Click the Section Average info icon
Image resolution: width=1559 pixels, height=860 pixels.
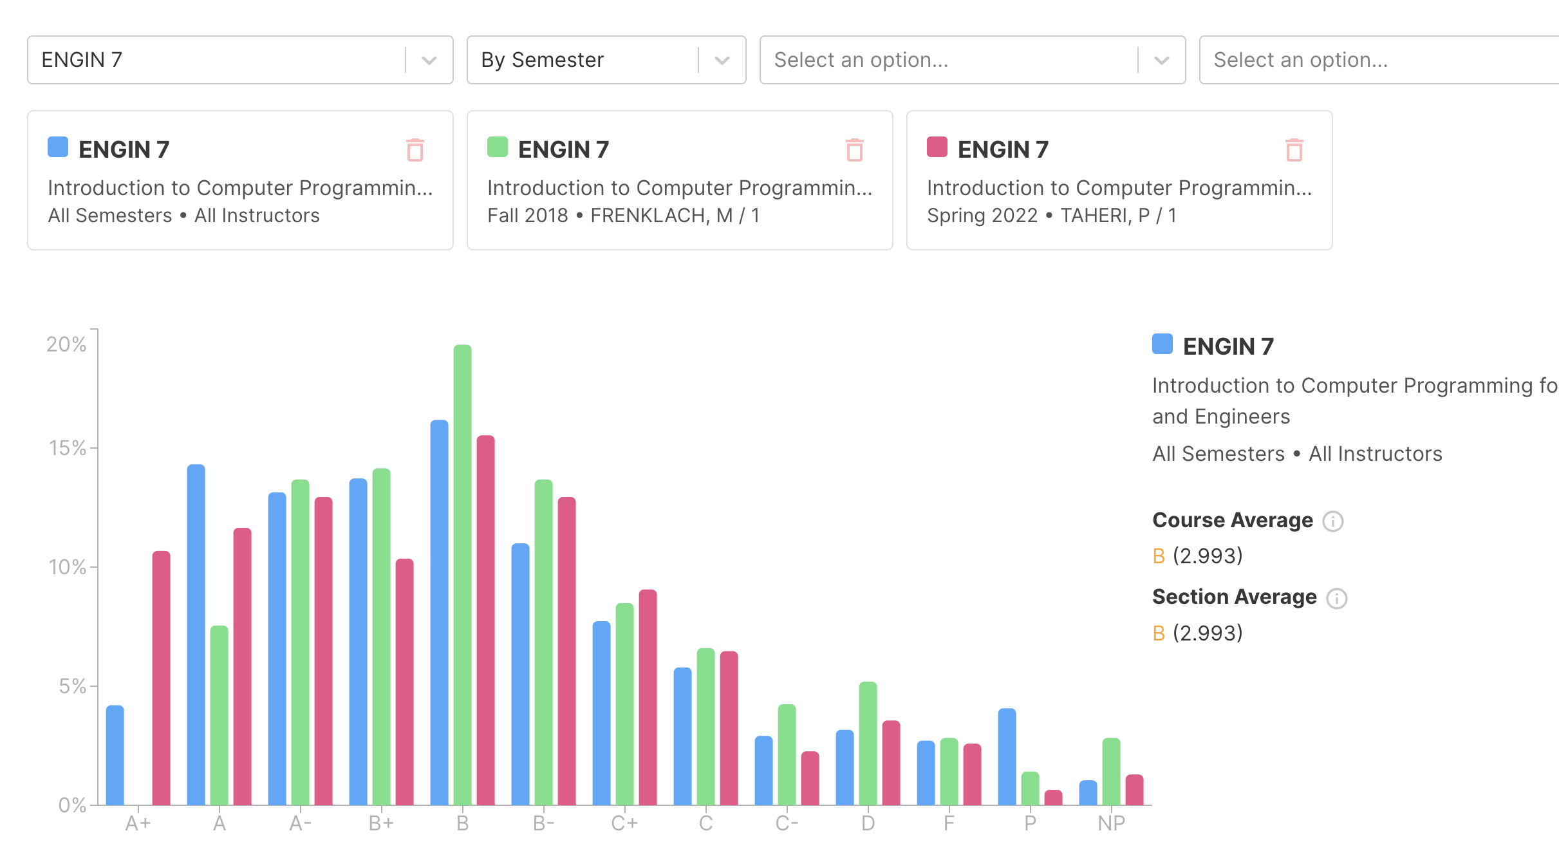1337,598
